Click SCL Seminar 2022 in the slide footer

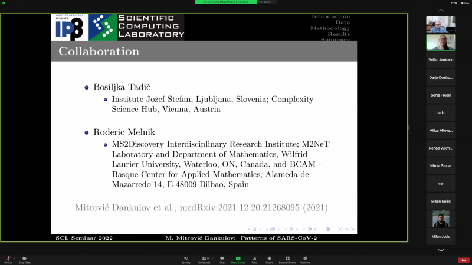pos(84,238)
